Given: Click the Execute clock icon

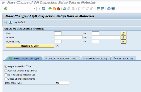Looking at the screenshot, I should tap(6, 22).
